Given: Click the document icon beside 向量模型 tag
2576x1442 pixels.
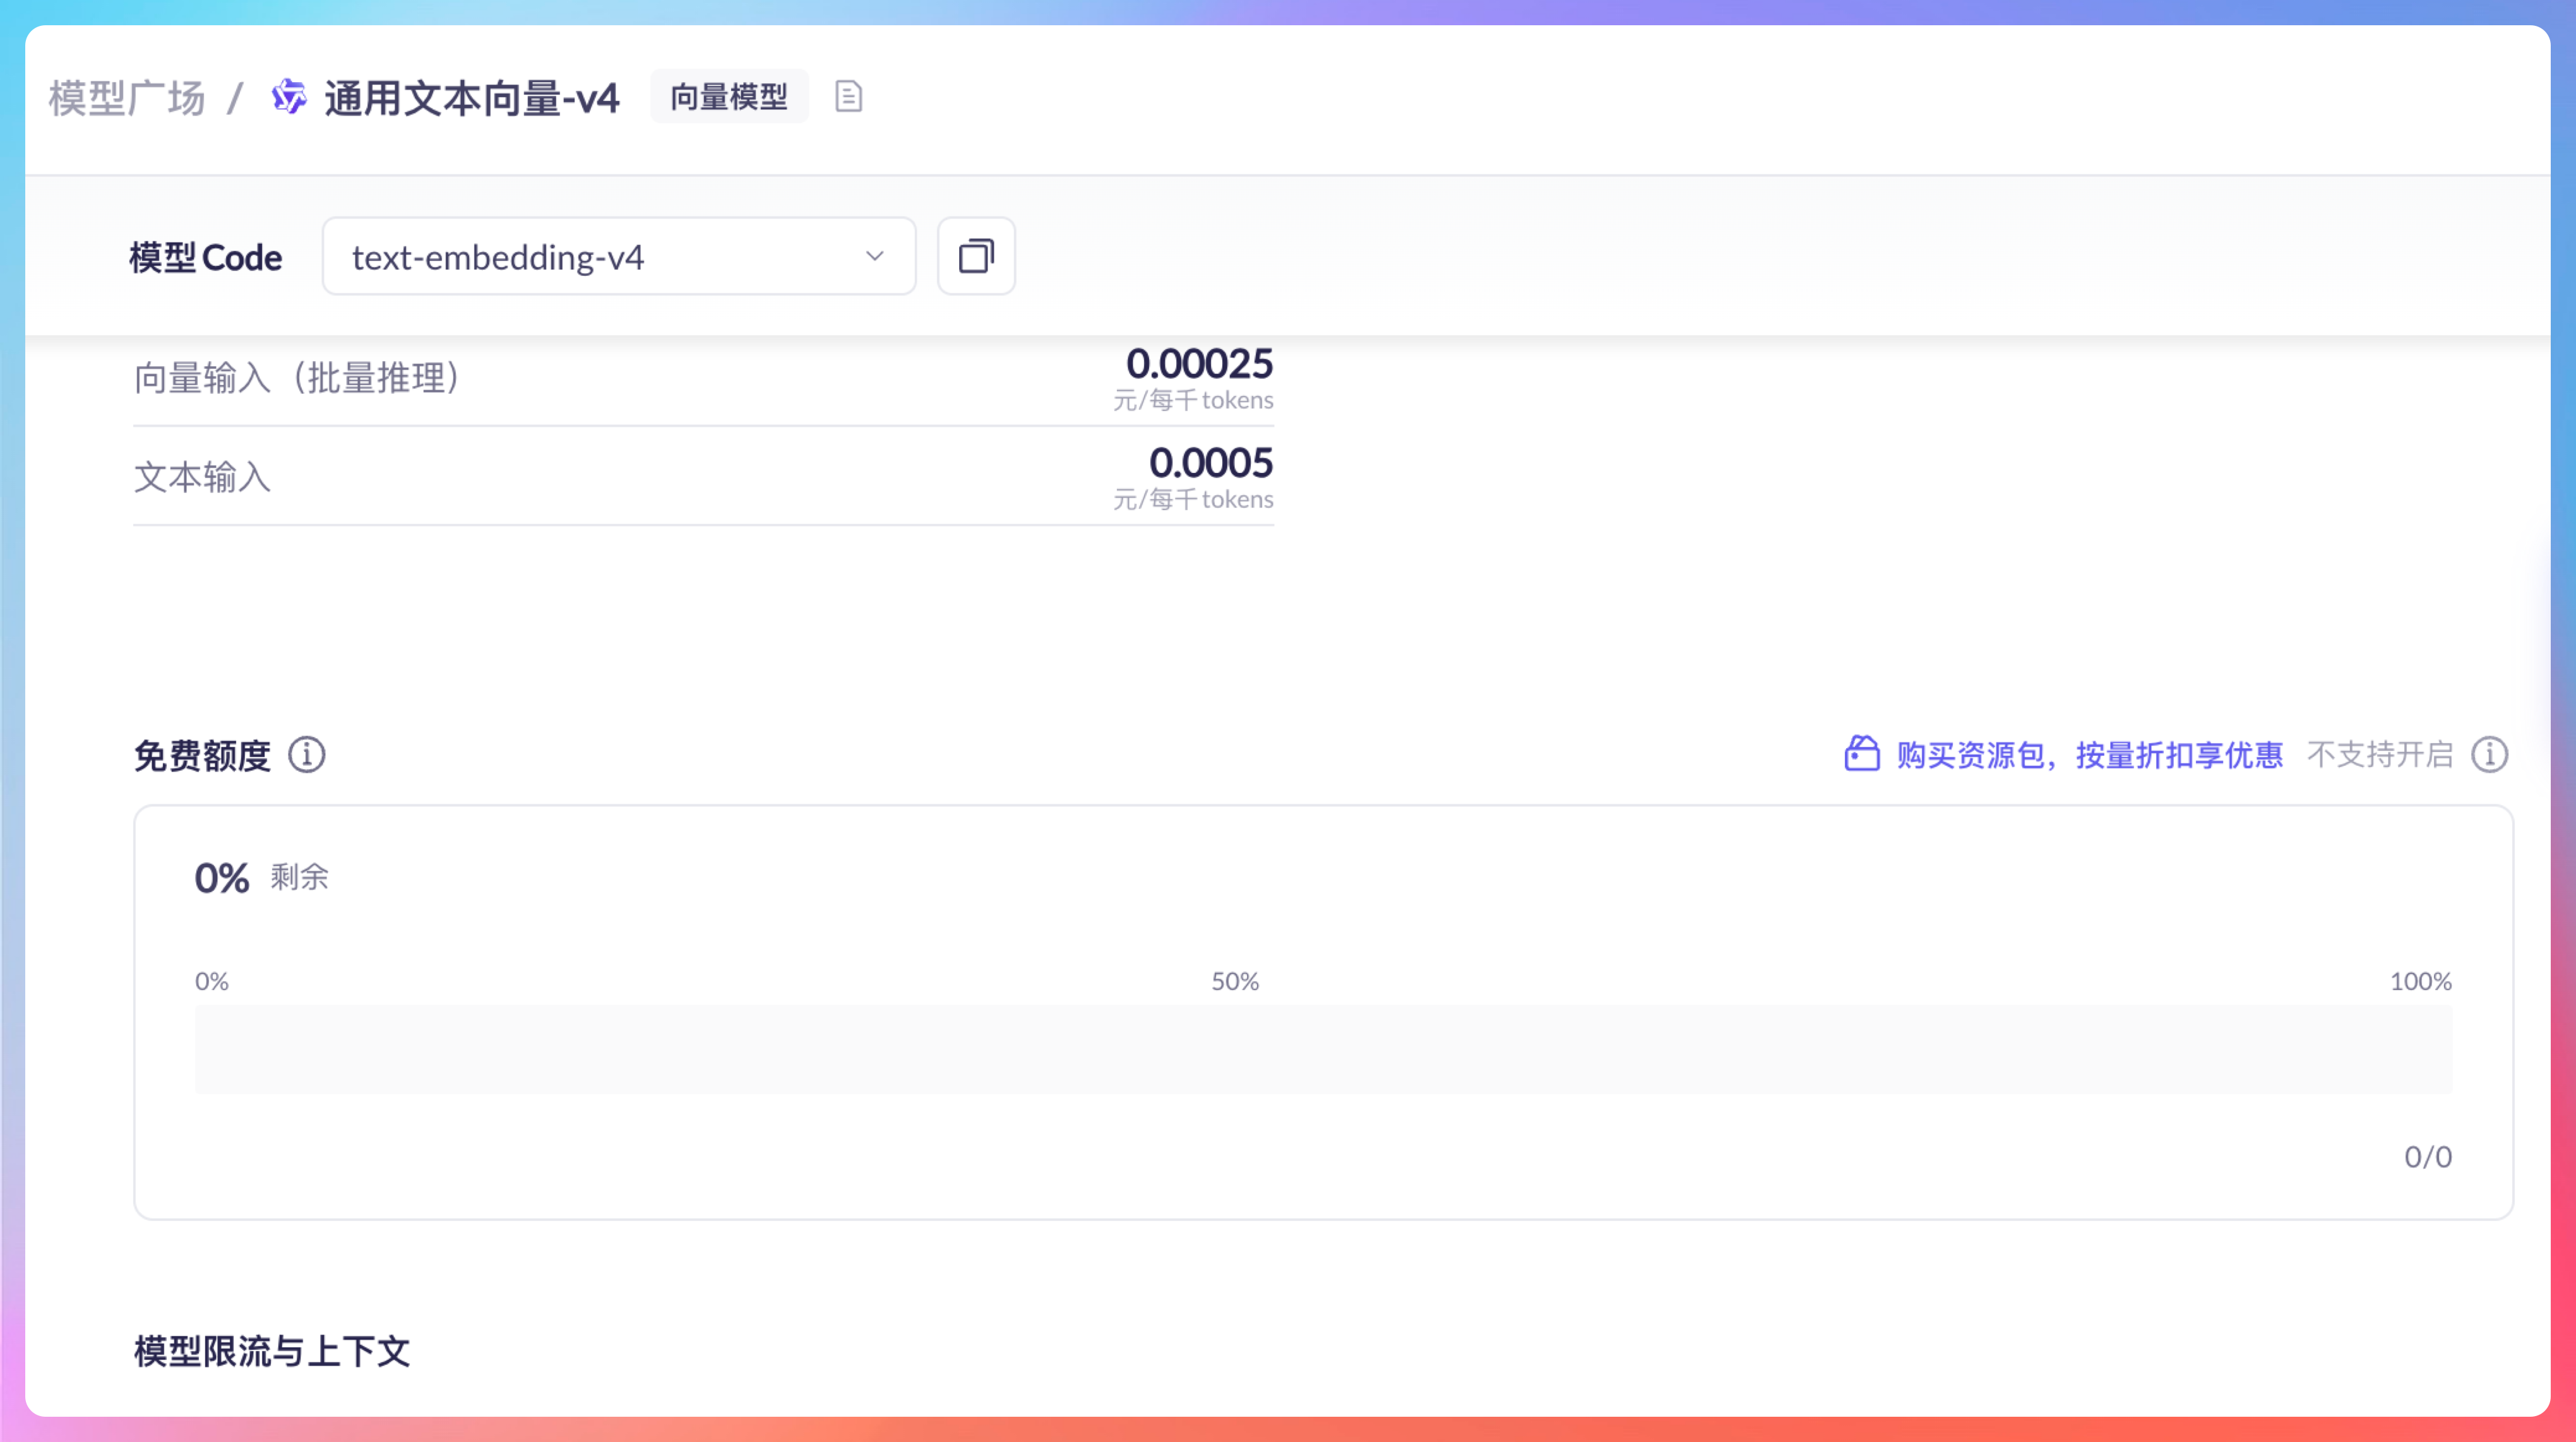Looking at the screenshot, I should tap(848, 97).
